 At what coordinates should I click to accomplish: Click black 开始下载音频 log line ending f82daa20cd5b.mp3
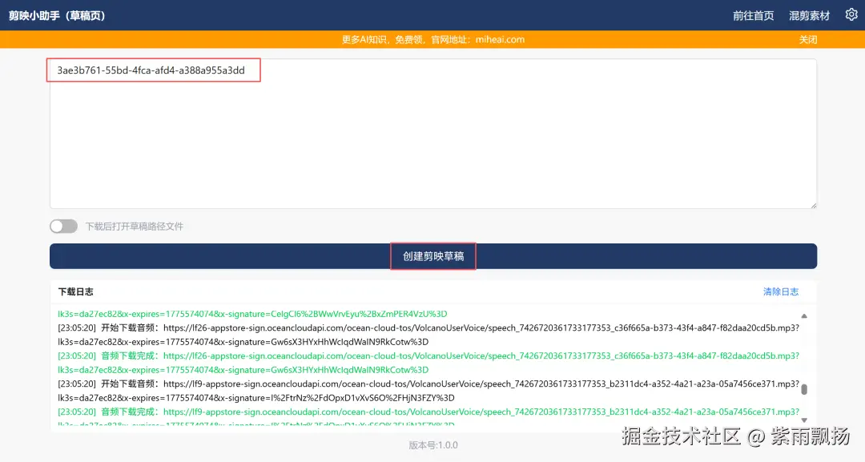[428, 335]
